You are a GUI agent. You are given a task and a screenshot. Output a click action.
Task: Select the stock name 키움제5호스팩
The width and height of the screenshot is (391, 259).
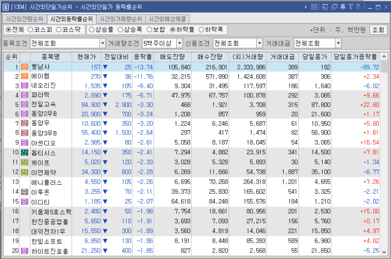(x=51, y=212)
